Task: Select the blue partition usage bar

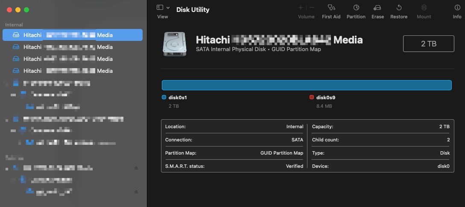Action: pos(307,85)
